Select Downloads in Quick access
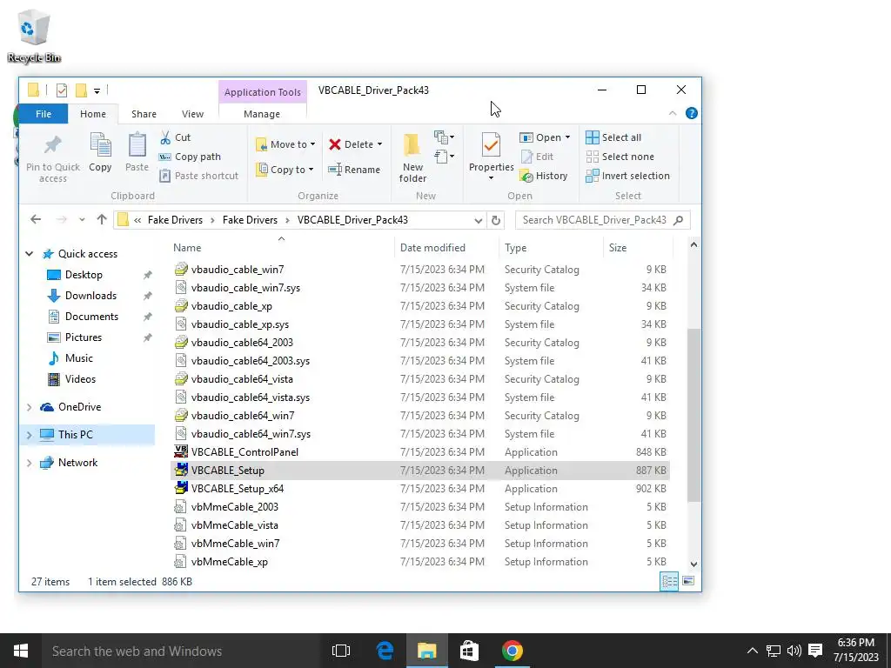This screenshot has height=668, width=891. click(x=90, y=296)
